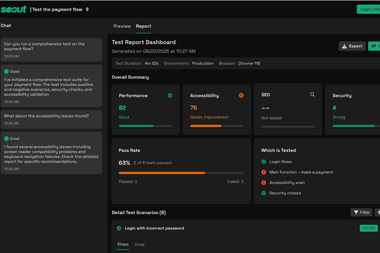Switch to the Preview tab
The image size is (380, 253).
122,26
